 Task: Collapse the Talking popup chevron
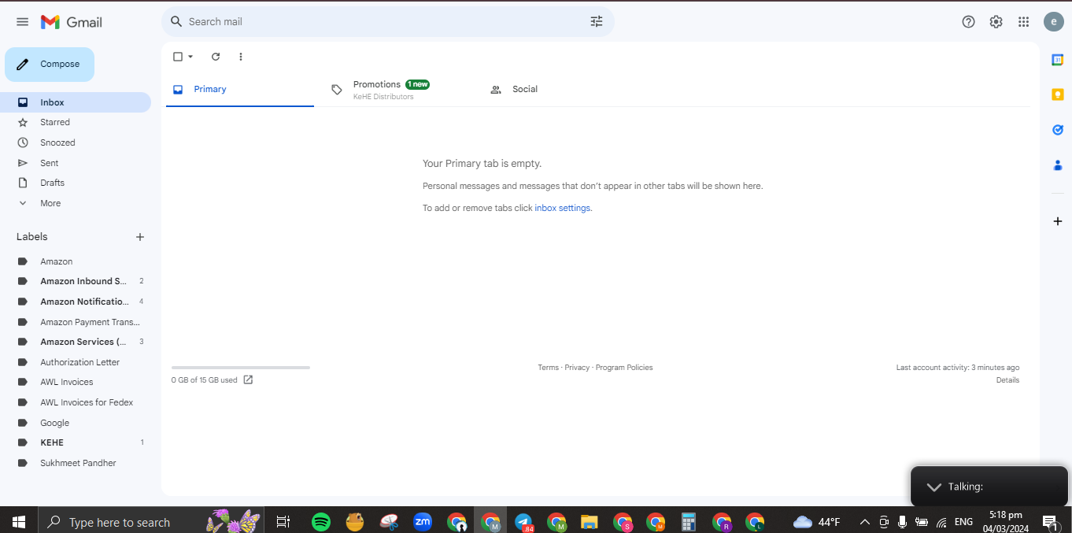pyautogui.click(x=933, y=487)
